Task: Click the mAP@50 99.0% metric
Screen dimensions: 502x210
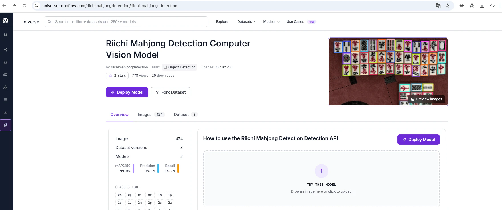Action: click(x=125, y=168)
